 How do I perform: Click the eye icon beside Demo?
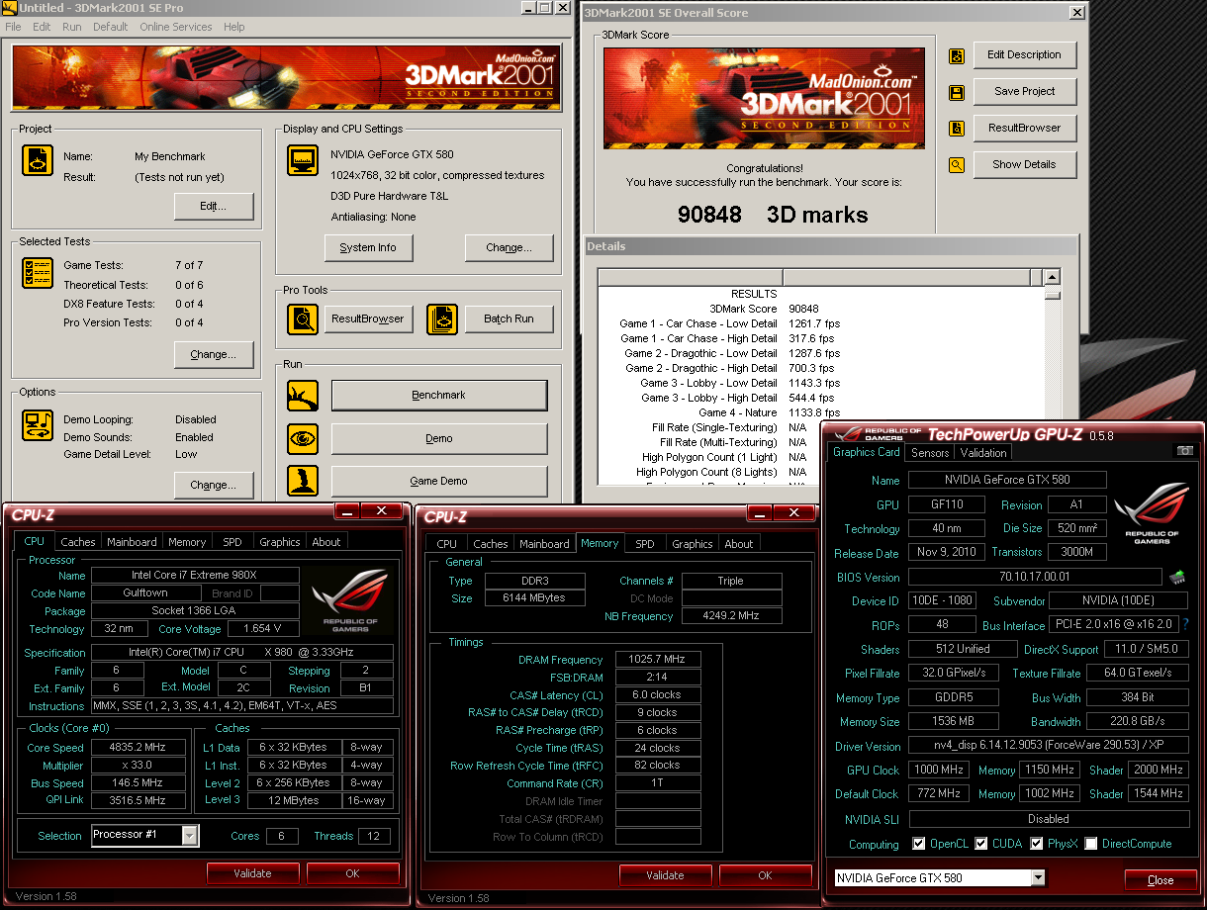[302, 438]
